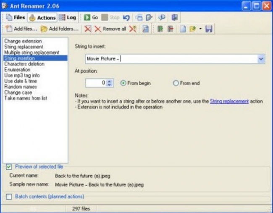Follow the String replacement link in notes
273x213 pixels.
tap(229, 101)
